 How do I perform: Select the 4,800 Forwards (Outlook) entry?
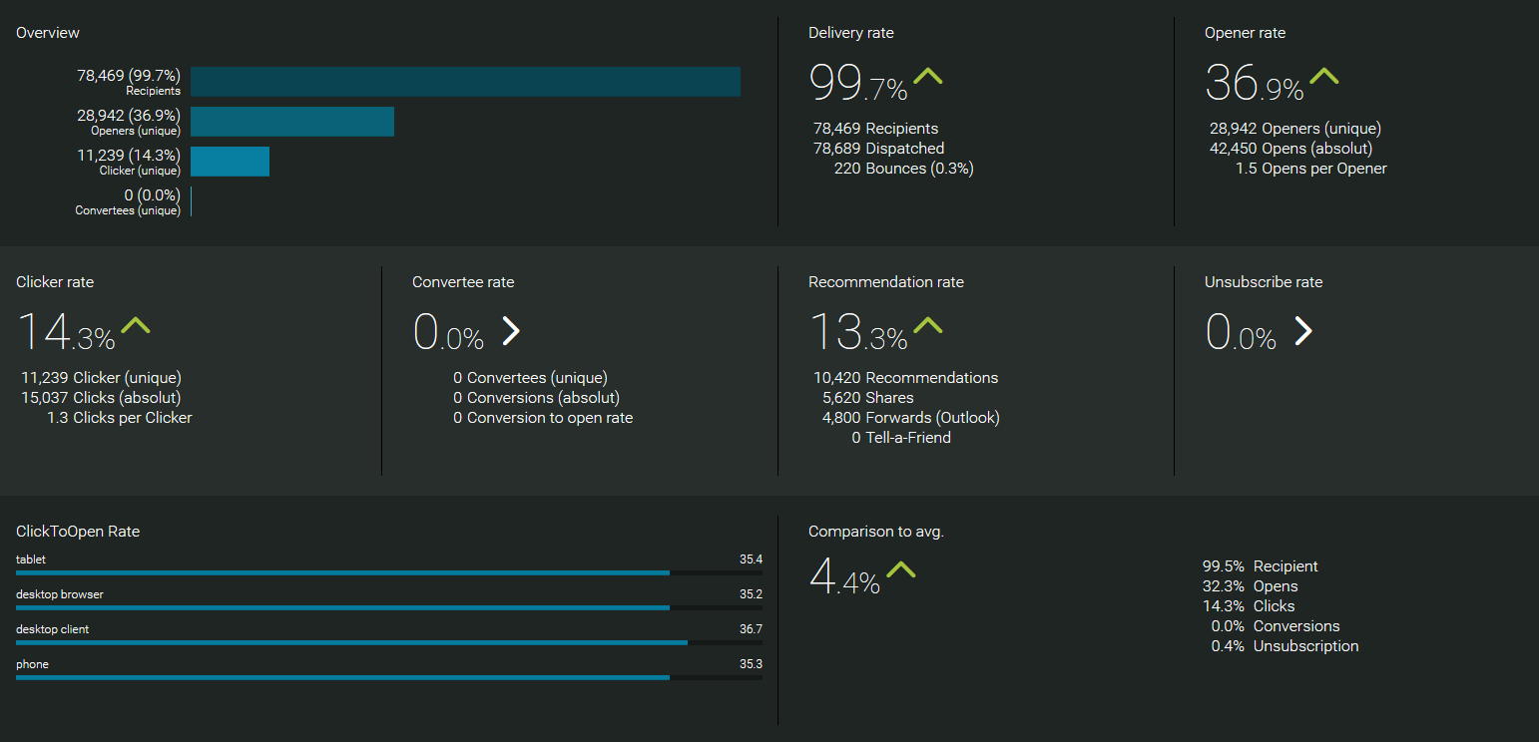[x=910, y=418]
